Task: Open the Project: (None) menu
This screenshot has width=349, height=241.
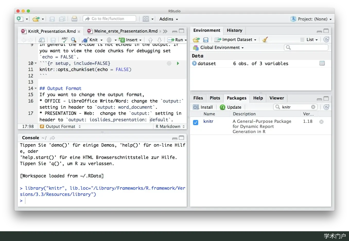Action: 311,19
